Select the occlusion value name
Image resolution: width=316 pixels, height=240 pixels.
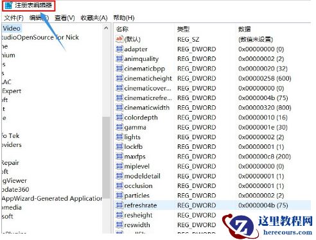[x=138, y=185]
